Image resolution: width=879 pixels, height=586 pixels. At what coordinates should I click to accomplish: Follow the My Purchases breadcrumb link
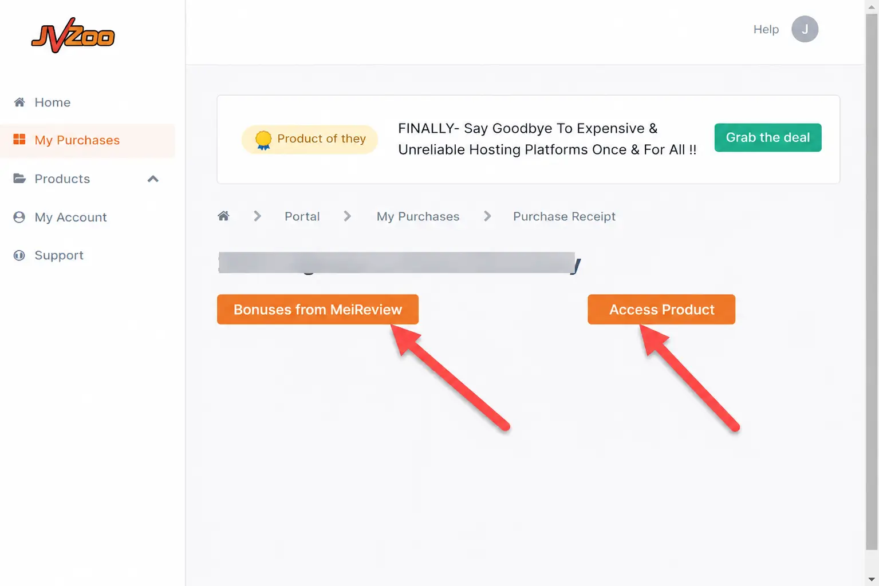[418, 216]
